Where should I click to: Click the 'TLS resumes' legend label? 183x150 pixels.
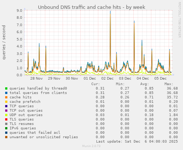tap(22, 124)
